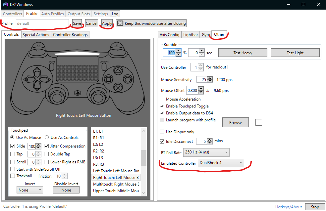Open the Axis Config tab

(x=169, y=35)
